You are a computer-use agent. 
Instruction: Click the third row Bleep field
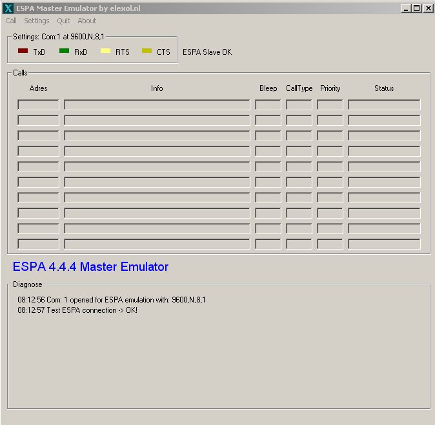(268, 136)
